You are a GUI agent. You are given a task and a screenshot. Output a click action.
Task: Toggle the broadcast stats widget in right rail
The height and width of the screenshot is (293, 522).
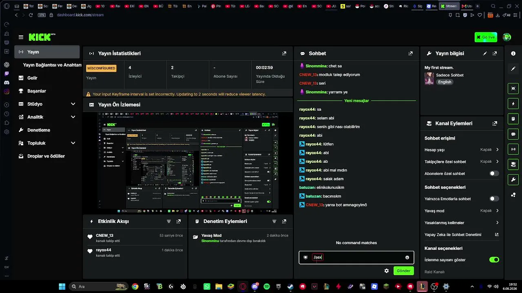coord(513,149)
